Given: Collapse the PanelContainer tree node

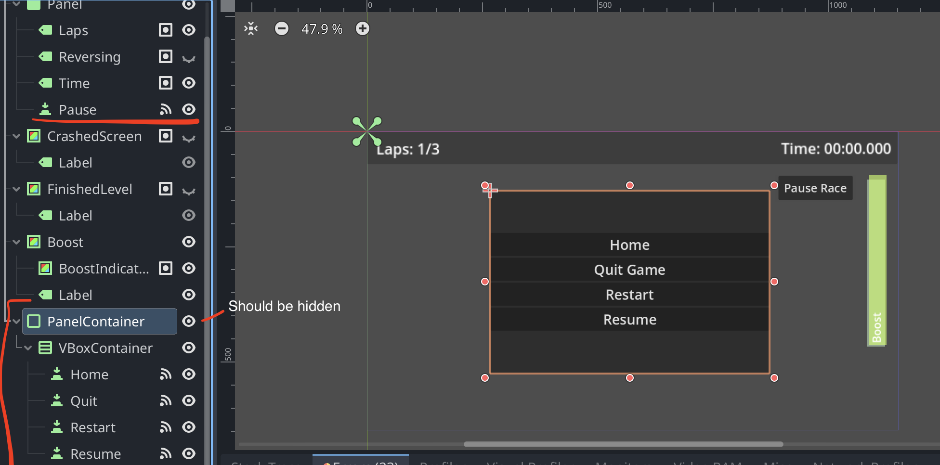Looking at the screenshot, I should click(x=16, y=322).
